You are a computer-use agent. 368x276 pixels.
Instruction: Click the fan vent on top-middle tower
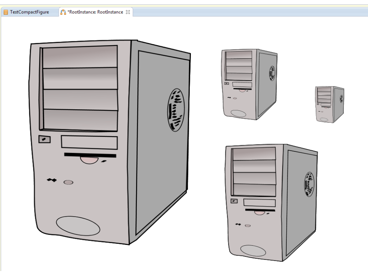coord(272,73)
